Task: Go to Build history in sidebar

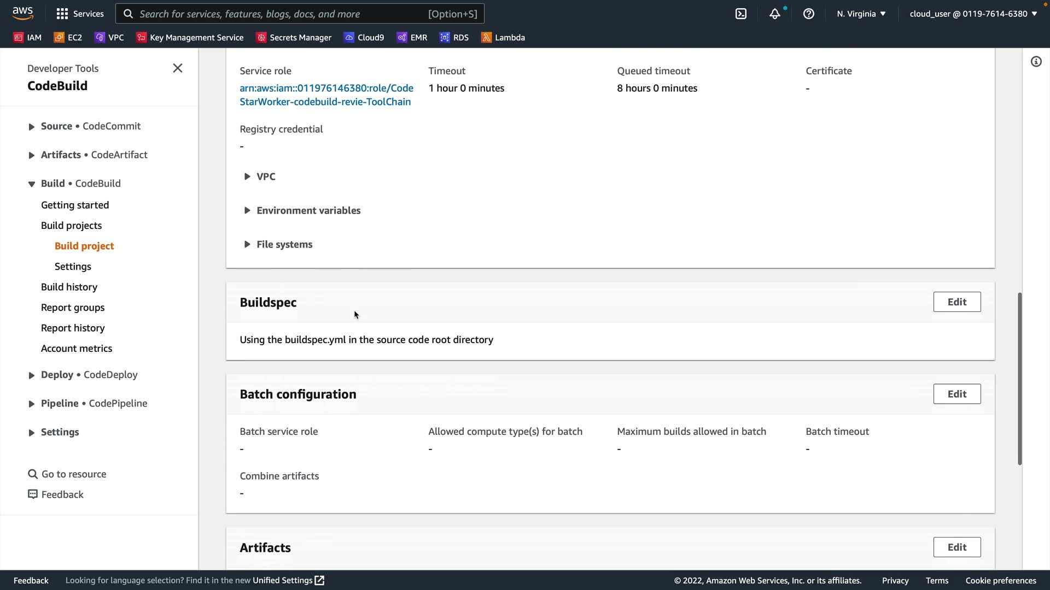Action: click(x=69, y=287)
